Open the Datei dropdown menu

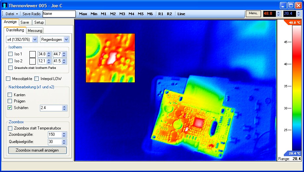(12, 14)
